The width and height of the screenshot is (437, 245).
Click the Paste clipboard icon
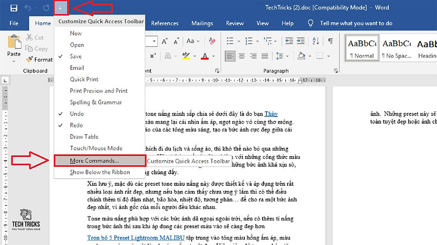click(x=14, y=42)
